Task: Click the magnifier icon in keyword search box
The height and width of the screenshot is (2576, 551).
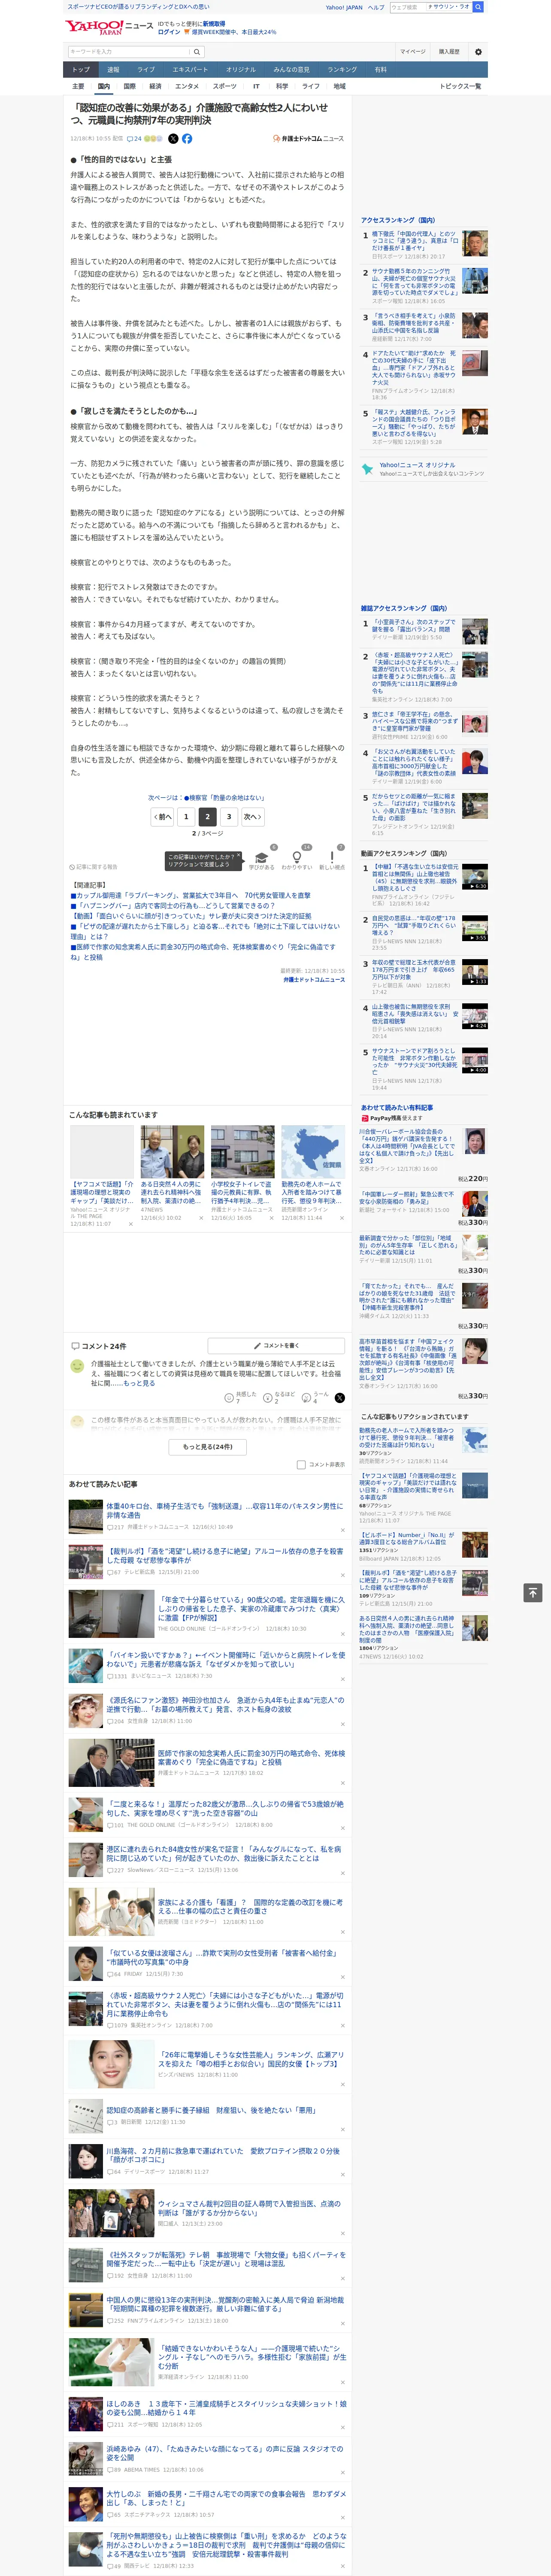Action: [x=197, y=51]
